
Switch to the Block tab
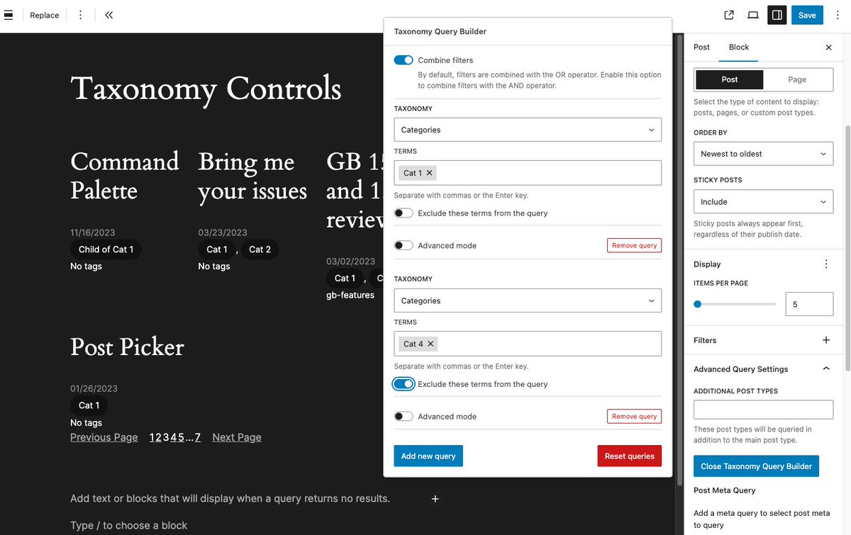pos(739,47)
